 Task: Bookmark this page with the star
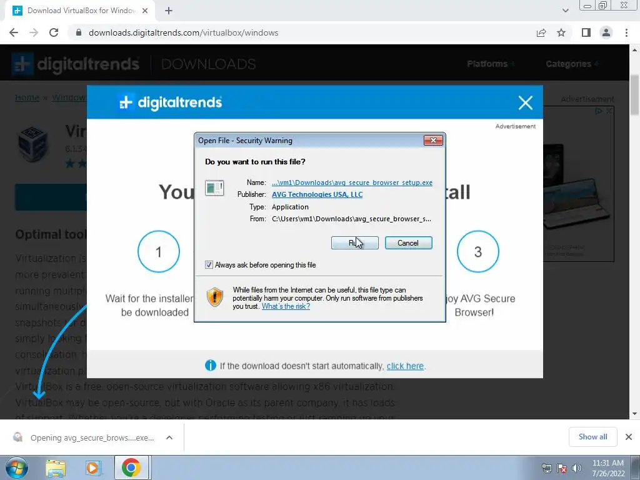[x=561, y=32]
